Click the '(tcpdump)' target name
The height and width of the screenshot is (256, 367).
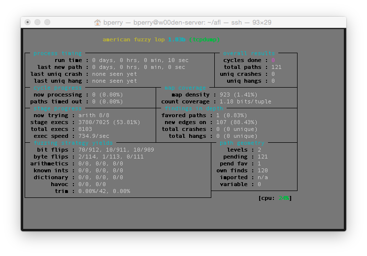[x=204, y=39]
